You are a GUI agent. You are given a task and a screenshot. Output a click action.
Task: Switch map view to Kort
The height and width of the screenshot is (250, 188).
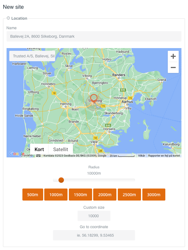(x=39, y=149)
